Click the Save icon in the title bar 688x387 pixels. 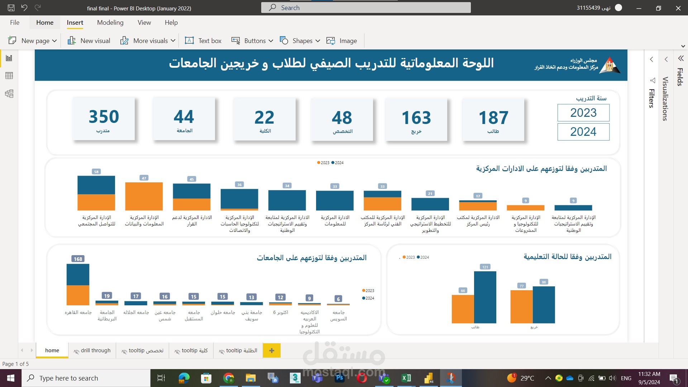click(x=10, y=8)
